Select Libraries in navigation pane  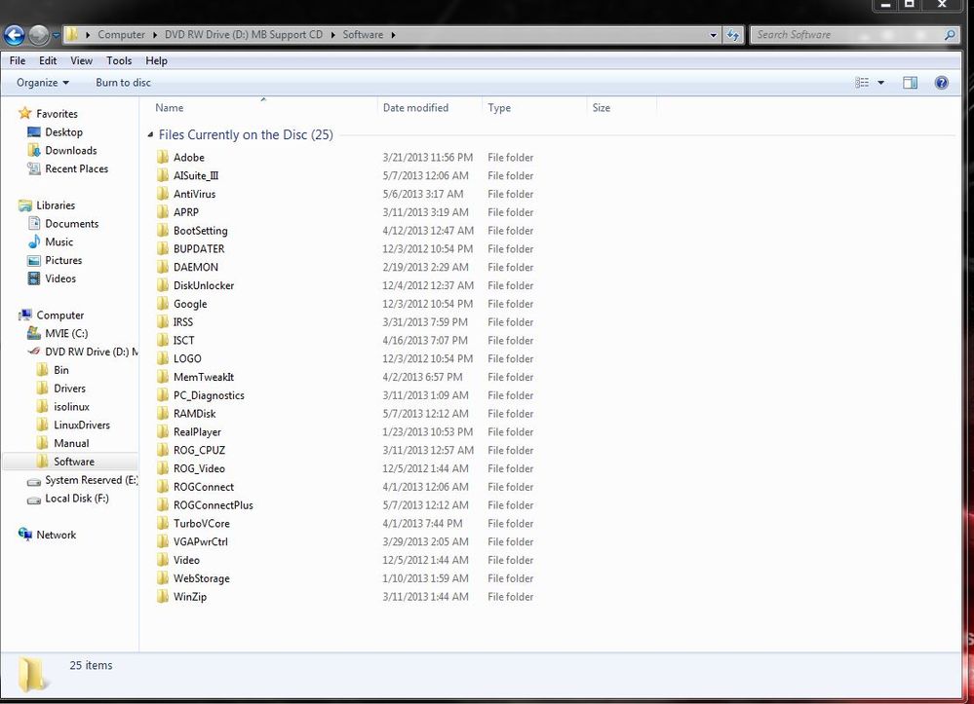(x=47, y=205)
